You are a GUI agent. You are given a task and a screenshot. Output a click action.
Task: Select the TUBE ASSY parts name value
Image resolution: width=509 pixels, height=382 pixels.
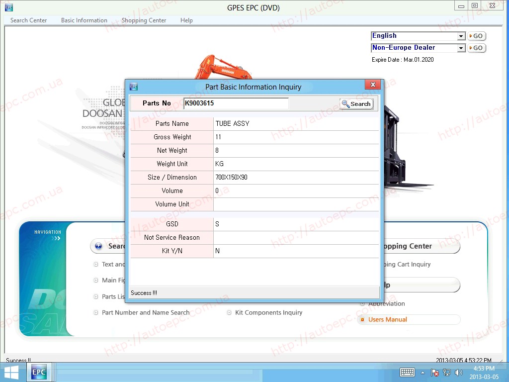point(233,123)
